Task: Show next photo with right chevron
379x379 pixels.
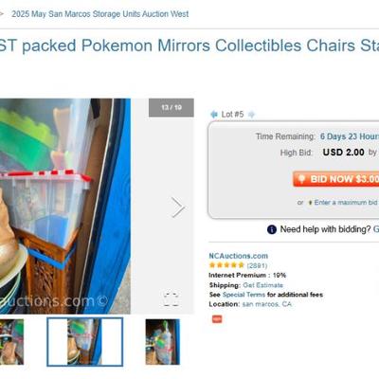Action: [178, 208]
